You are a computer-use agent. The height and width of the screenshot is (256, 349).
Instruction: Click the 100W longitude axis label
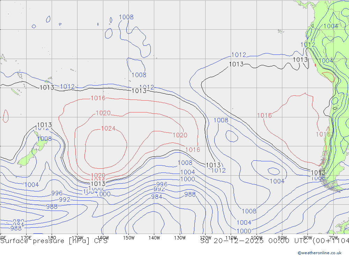pyautogui.click(x=257, y=238)
